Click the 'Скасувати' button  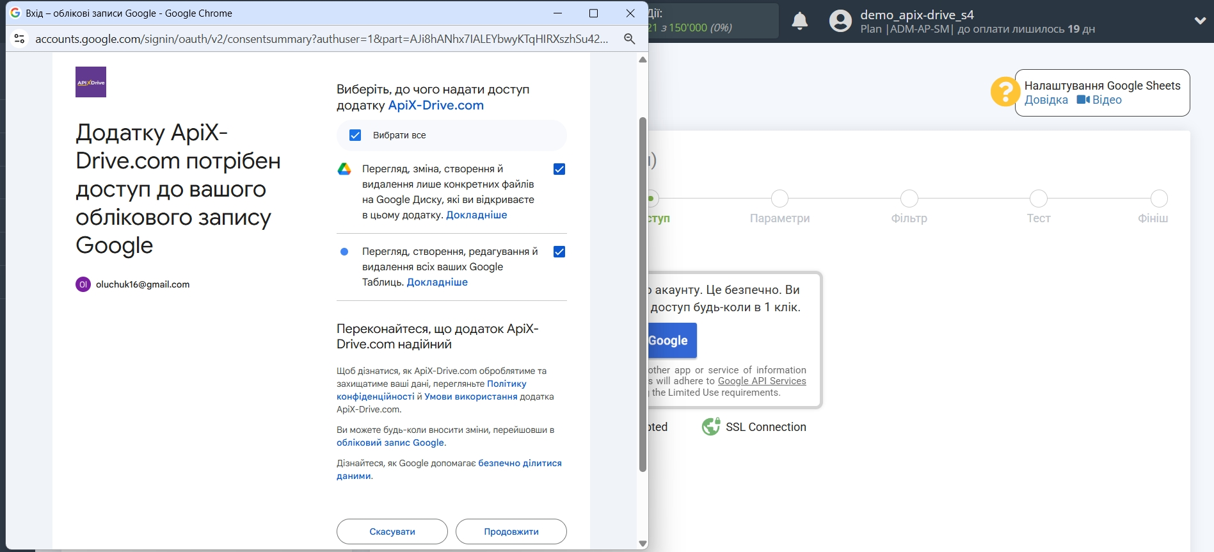click(x=392, y=532)
